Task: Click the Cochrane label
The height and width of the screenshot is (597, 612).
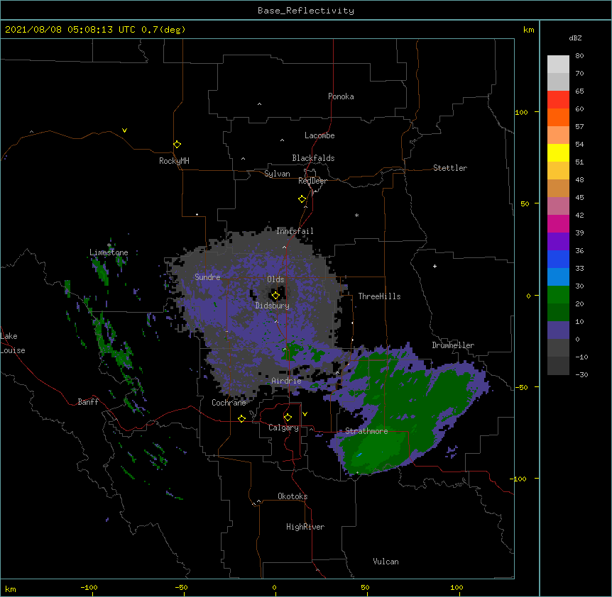Action: (x=229, y=403)
